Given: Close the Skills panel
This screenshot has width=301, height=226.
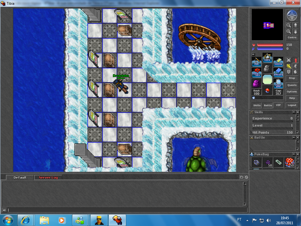Looking at the screenshot, I should click(x=297, y=112).
